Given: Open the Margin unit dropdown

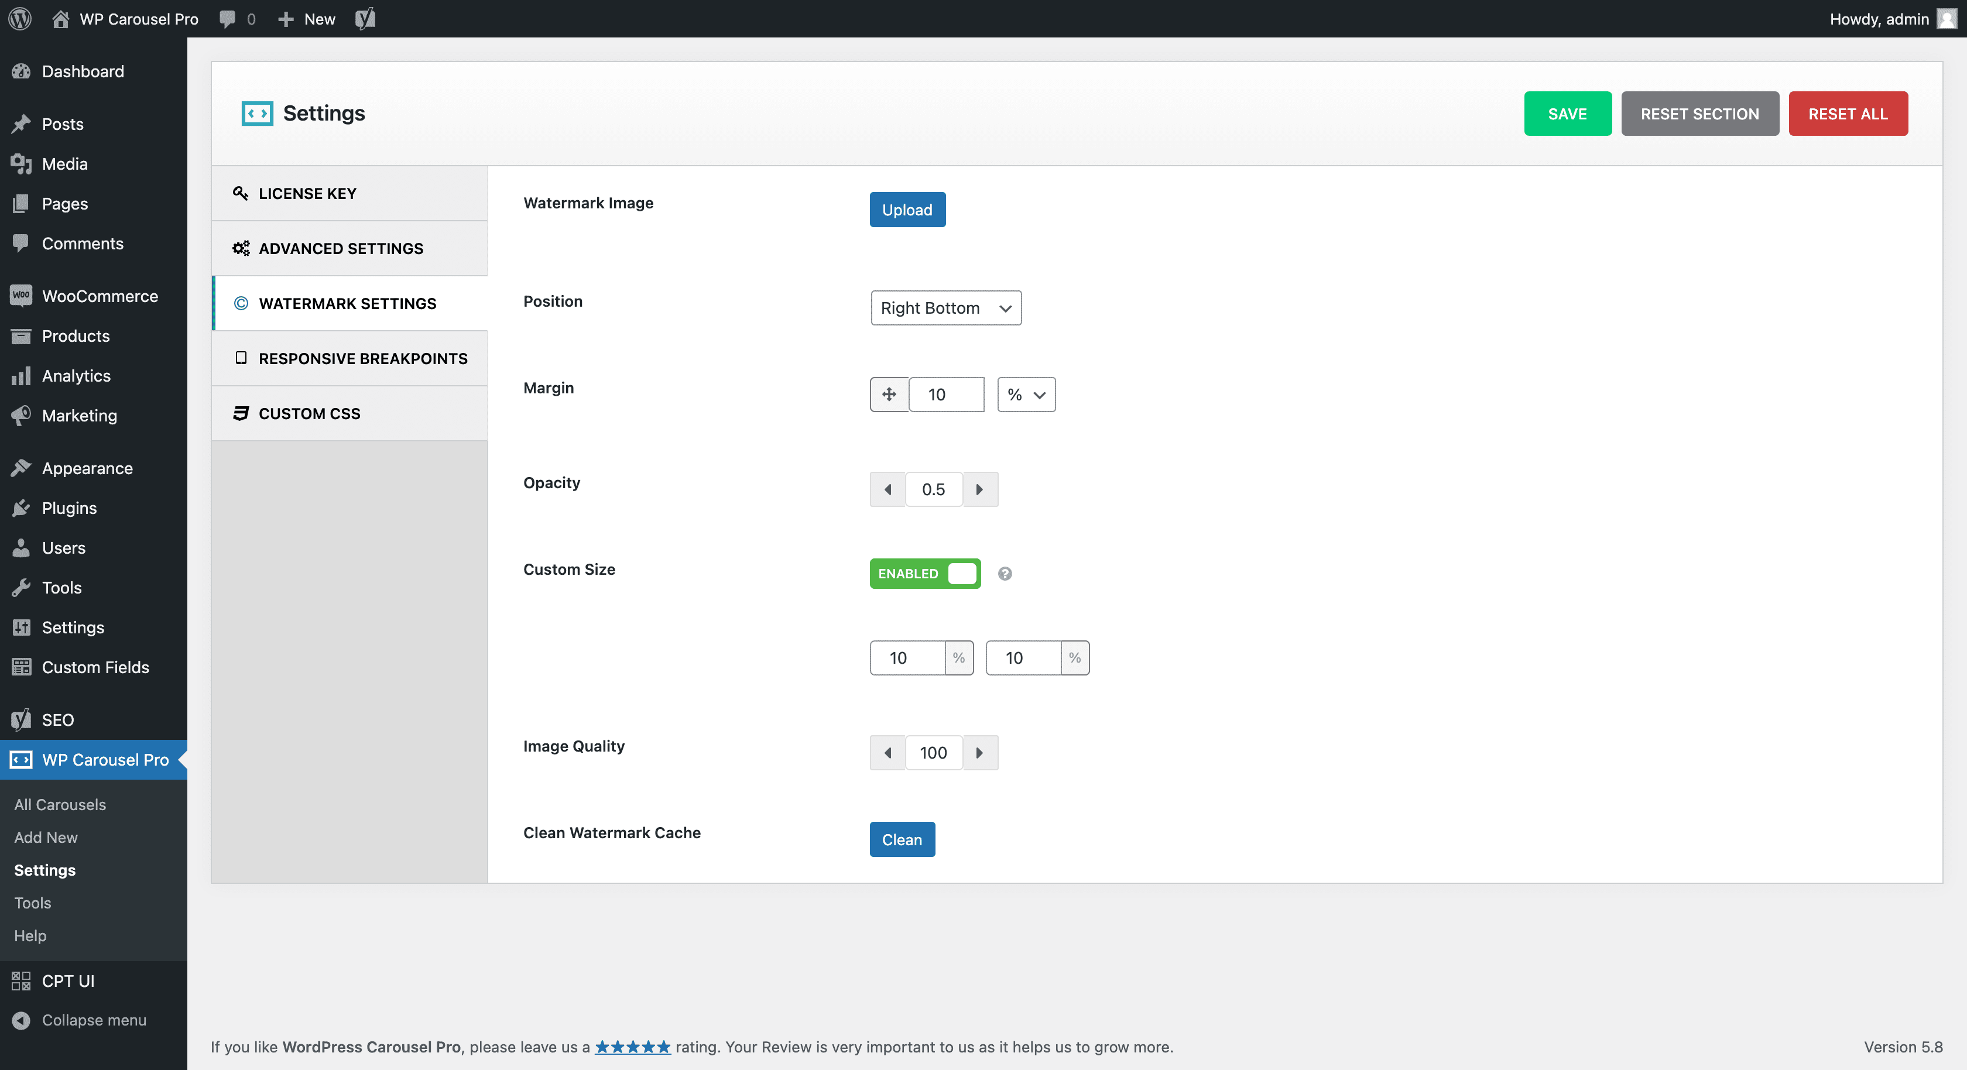Looking at the screenshot, I should click(x=1026, y=395).
